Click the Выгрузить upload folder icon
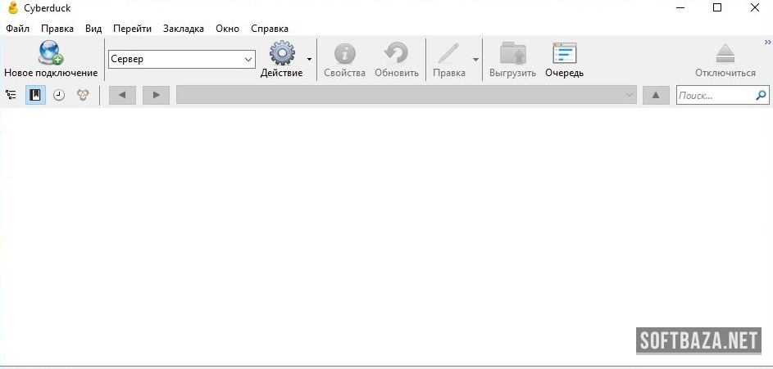773x369 pixels. [x=512, y=54]
